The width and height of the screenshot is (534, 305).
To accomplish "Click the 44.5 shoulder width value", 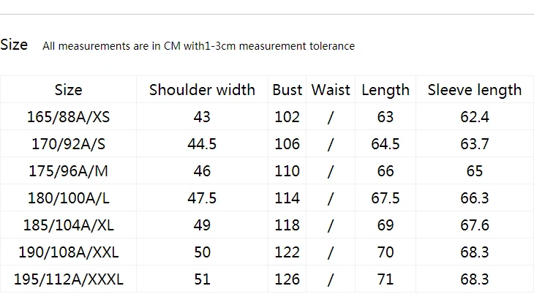I will click(x=202, y=144).
